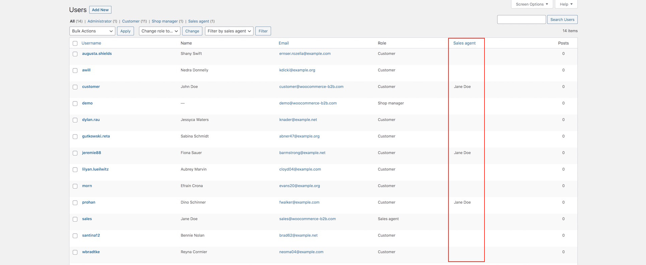Viewport: 646px width, 265px height.
Task: Click the Search Users button
Action: pos(562,20)
